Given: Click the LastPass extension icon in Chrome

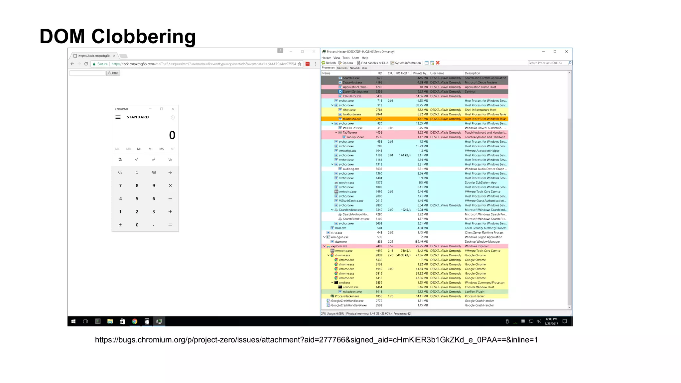Looking at the screenshot, I should click(308, 64).
